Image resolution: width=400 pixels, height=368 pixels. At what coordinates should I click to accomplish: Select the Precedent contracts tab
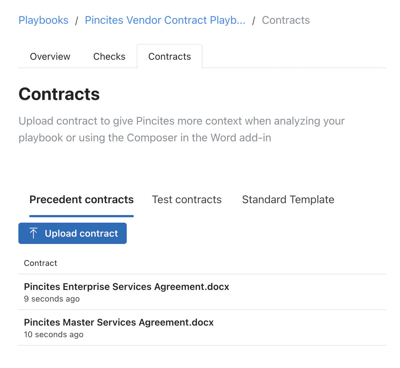82,200
